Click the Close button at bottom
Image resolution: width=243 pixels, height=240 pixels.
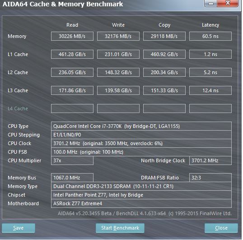pyautogui.click(x=221, y=228)
